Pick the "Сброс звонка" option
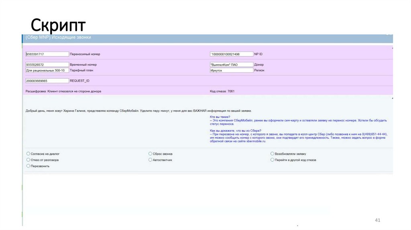The width and height of the screenshot is (411, 230). click(150, 153)
